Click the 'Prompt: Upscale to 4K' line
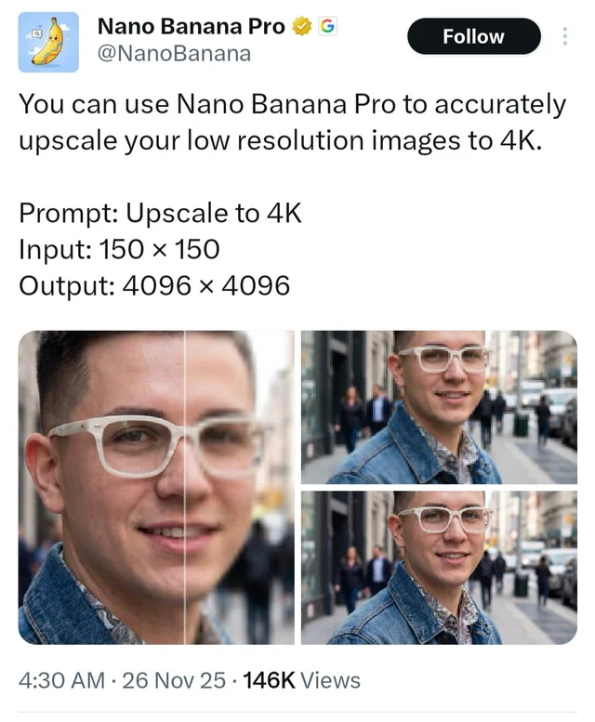The height and width of the screenshot is (722, 595). click(x=160, y=213)
